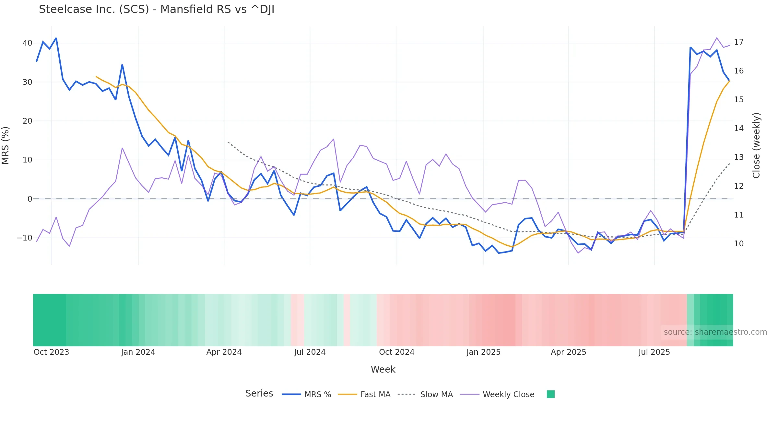This screenshot has height=437, width=778.
Task: Toggle the Weekly Close legend entry
Action: pyautogui.click(x=497, y=394)
